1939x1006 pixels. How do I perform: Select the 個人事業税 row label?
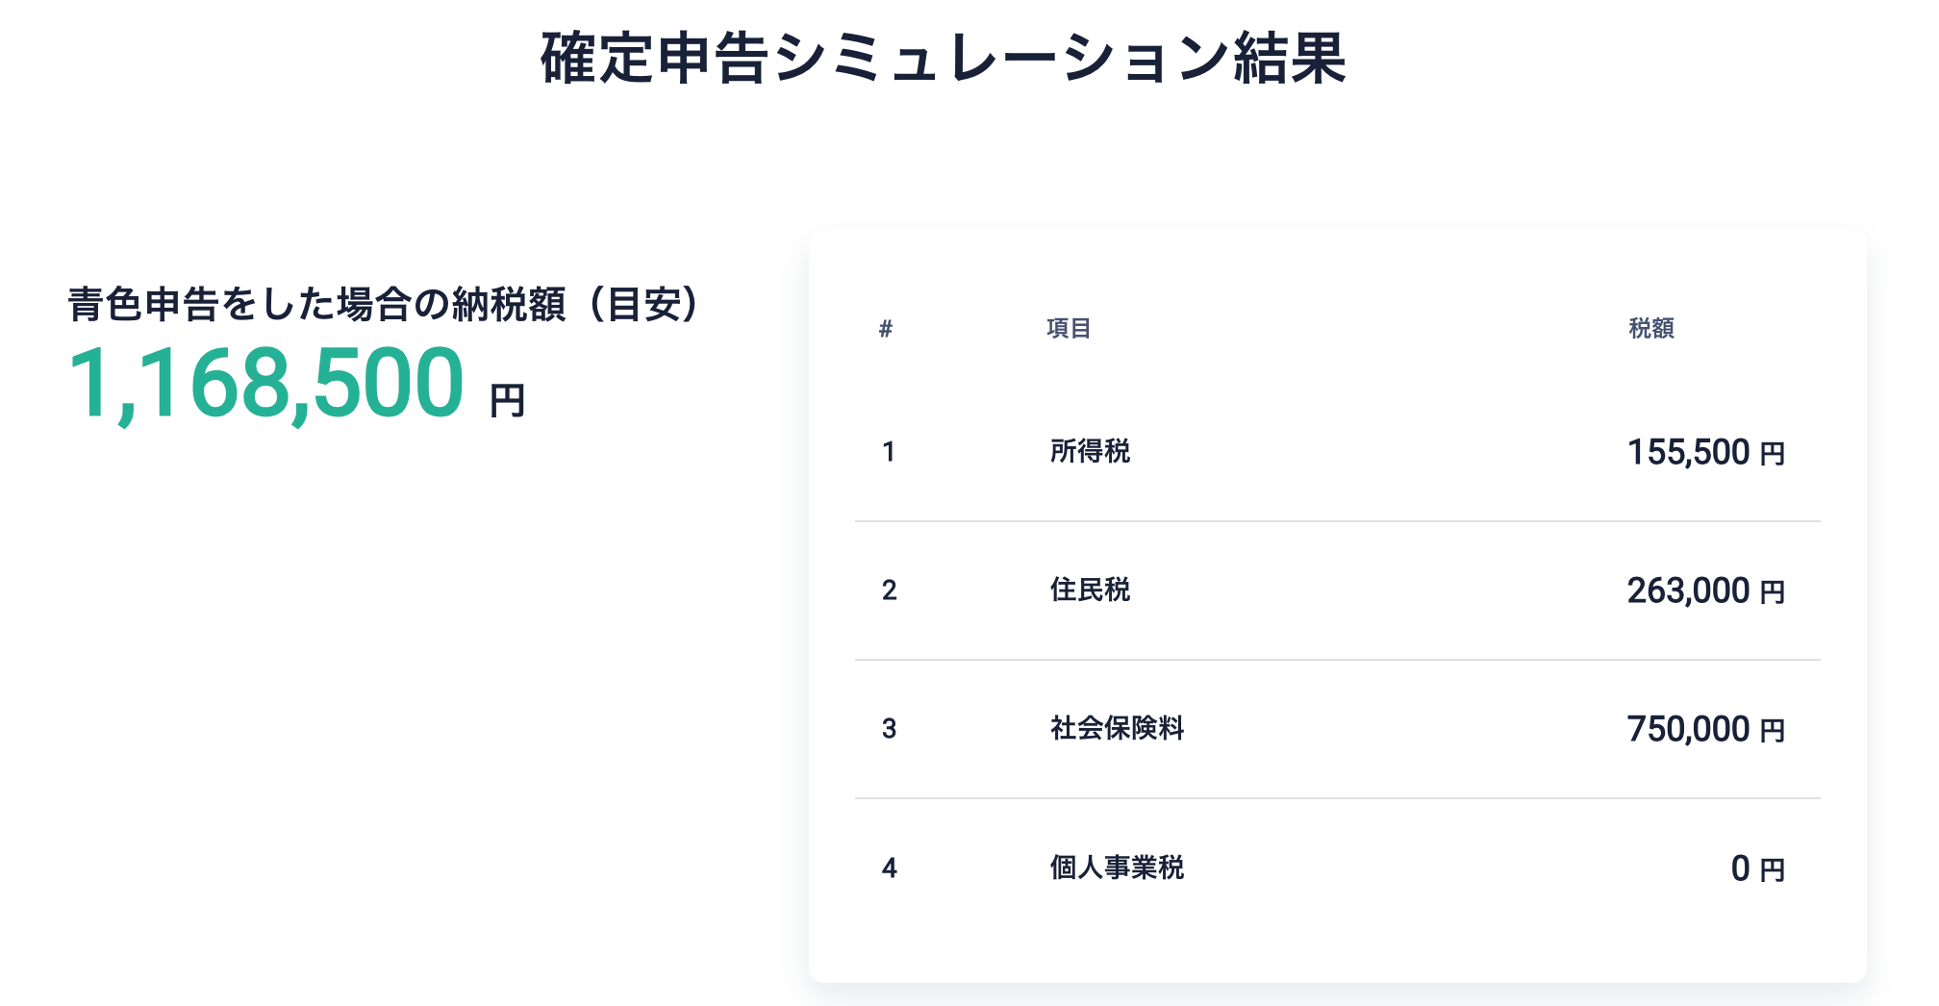point(1117,868)
